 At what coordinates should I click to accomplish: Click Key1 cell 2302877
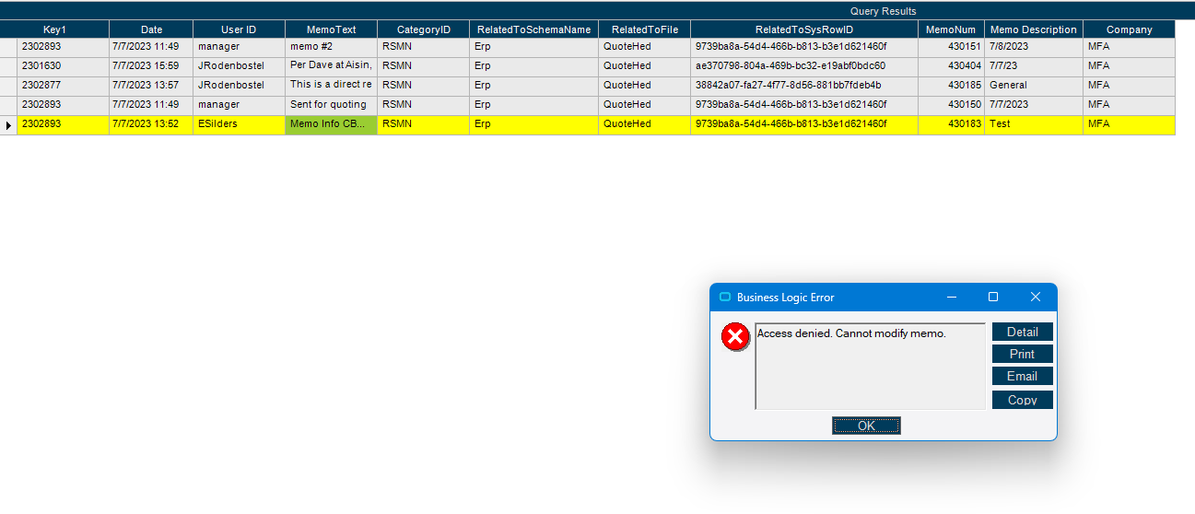(63, 86)
